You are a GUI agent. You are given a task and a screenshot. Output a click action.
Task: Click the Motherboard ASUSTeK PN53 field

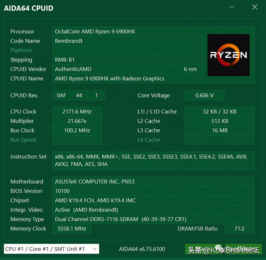point(153,182)
